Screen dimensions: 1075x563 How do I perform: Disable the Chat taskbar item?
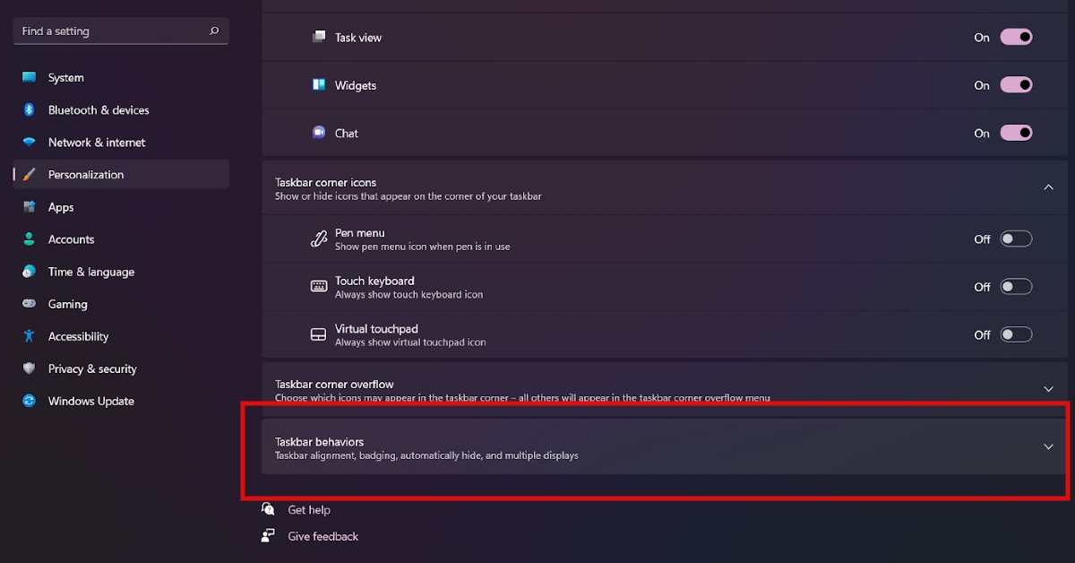pos(1015,132)
